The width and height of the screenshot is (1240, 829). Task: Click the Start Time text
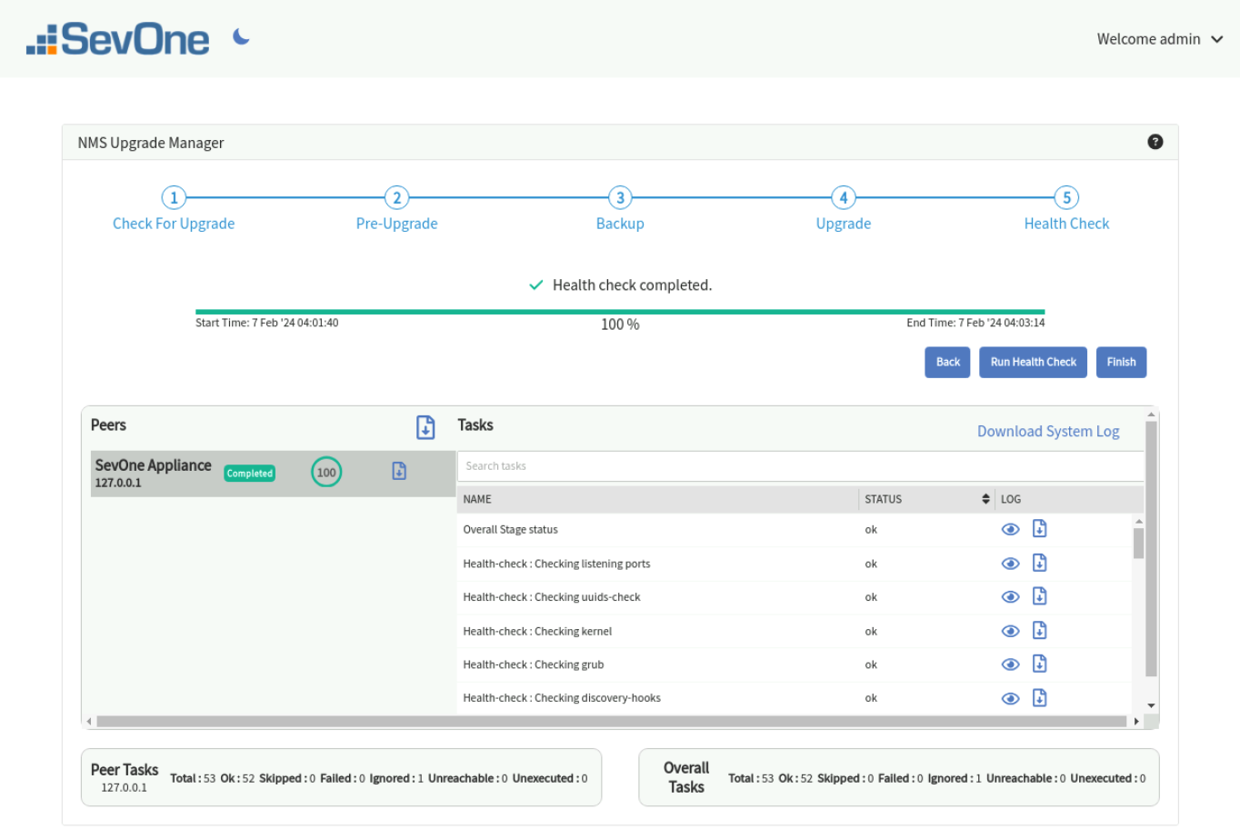click(x=266, y=323)
